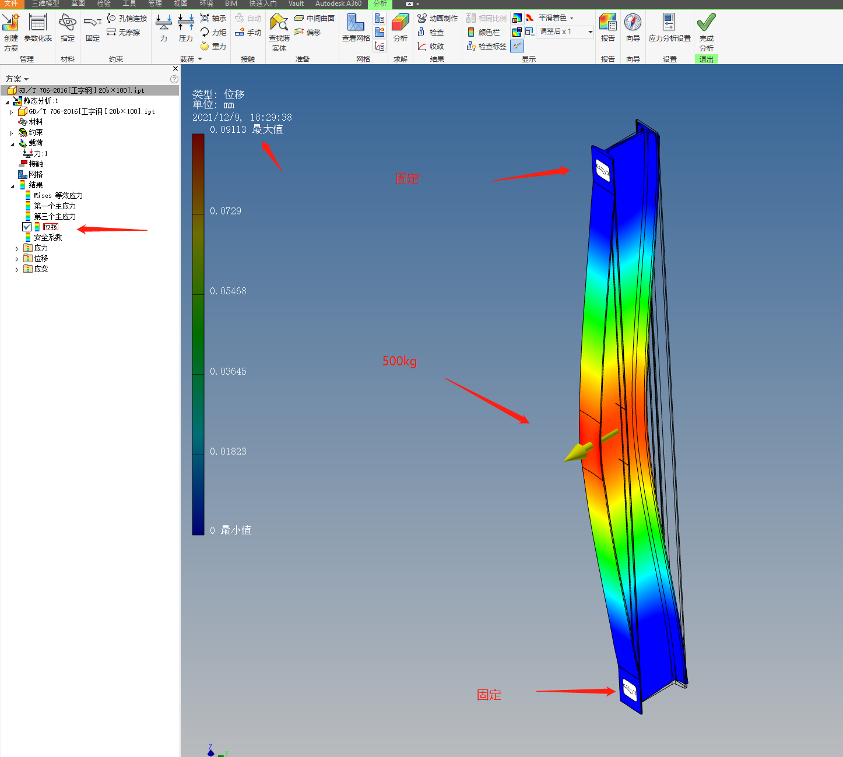
Task: Open 动画制作 animate results
Action: [x=438, y=19]
